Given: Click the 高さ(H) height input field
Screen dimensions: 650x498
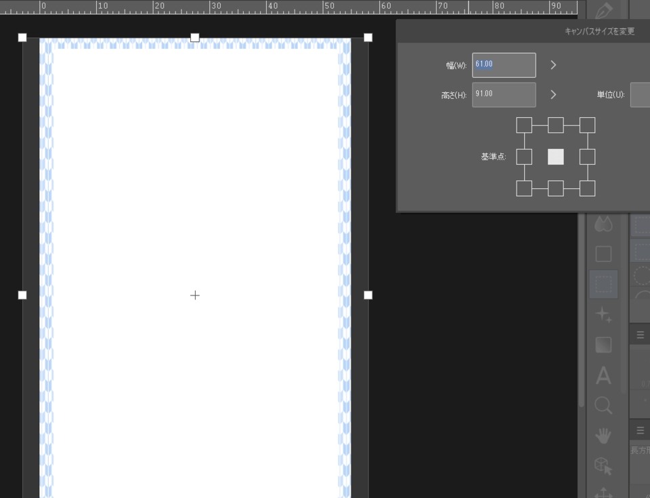Looking at the screenshot, I should pyautogui.click(x=504, y=95).
